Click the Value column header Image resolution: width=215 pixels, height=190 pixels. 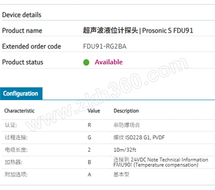click(x=94, y=111)
